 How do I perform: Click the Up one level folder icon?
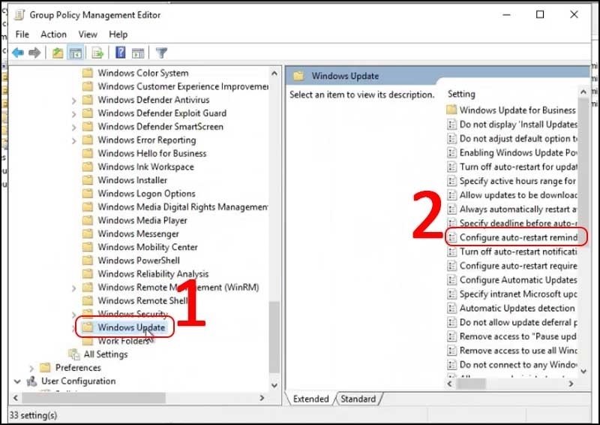[58, 53]
